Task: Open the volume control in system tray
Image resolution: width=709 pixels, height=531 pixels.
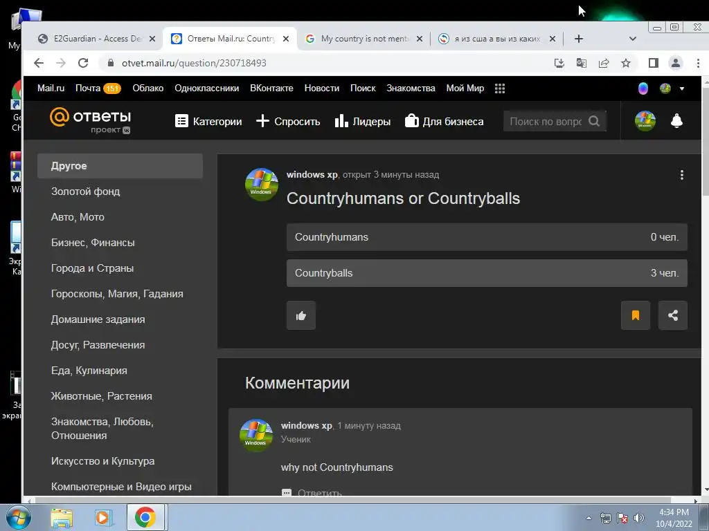Action: click(638, 518)
